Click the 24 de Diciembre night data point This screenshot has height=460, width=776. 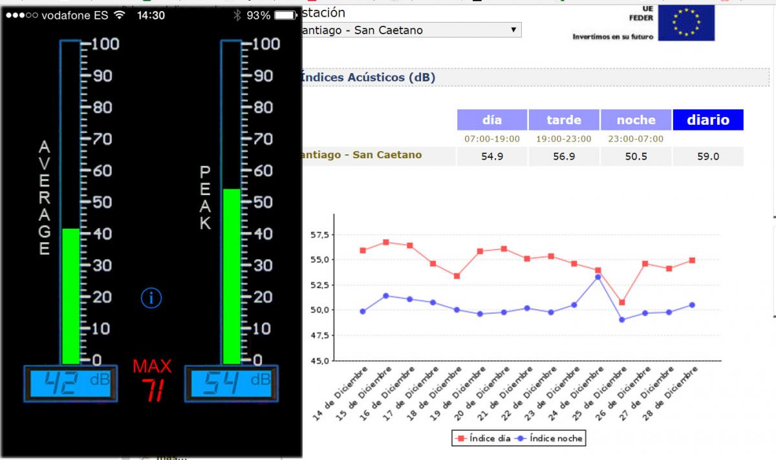point(598,277)
